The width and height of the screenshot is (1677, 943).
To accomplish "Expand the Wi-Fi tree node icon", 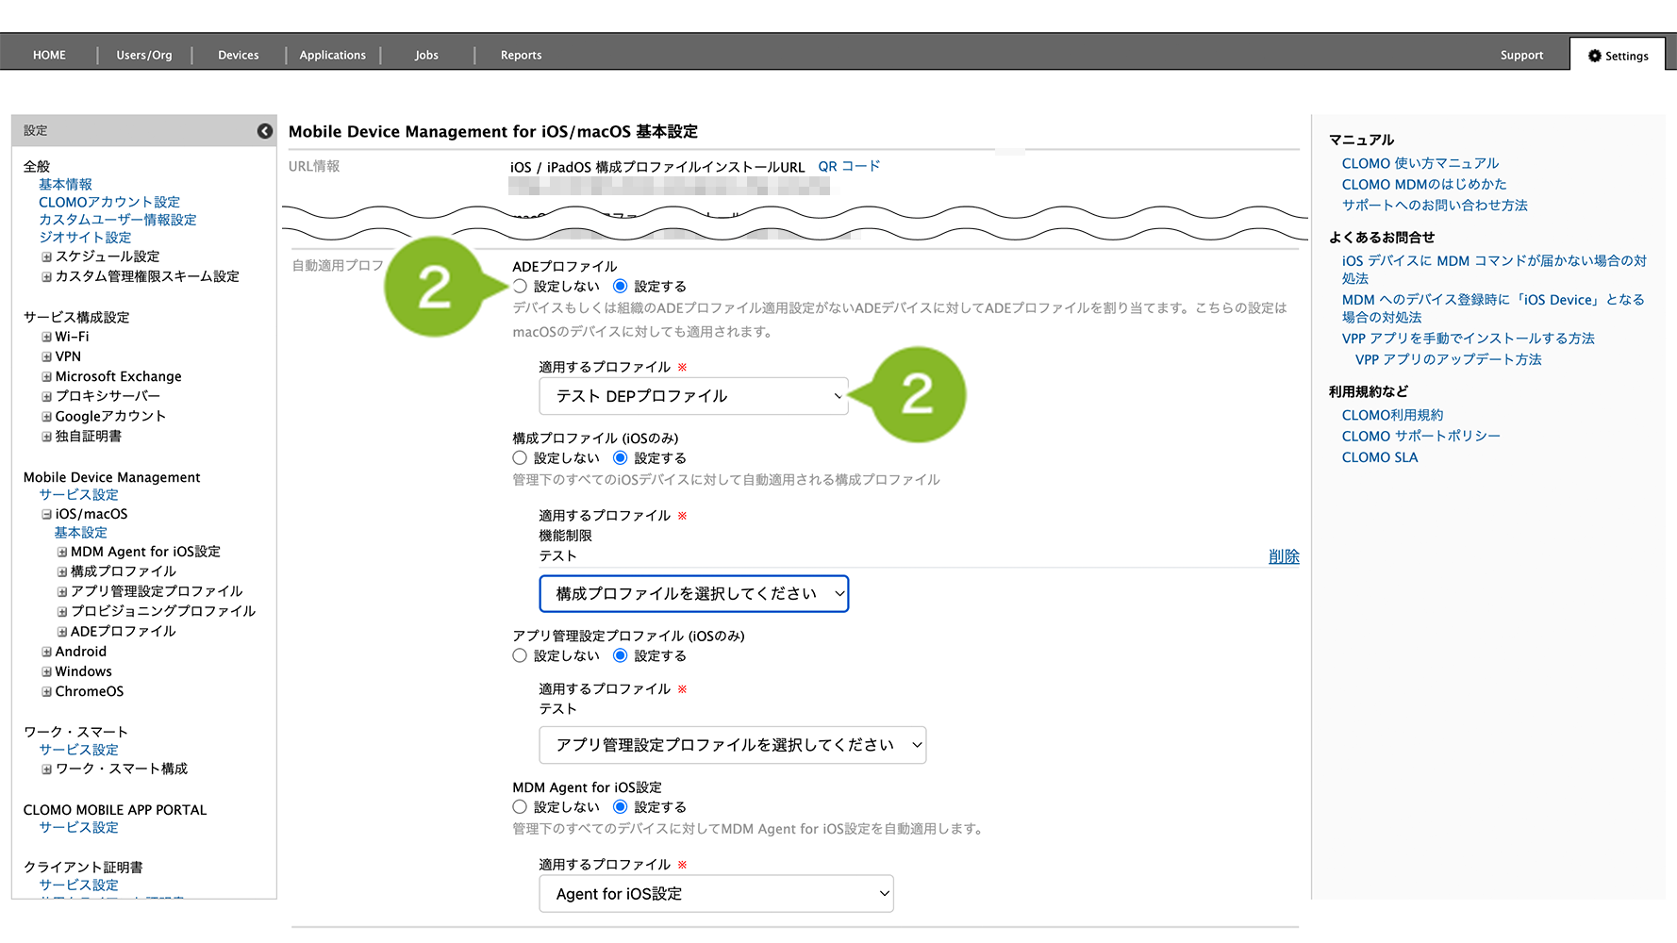I will pos(46,337).
